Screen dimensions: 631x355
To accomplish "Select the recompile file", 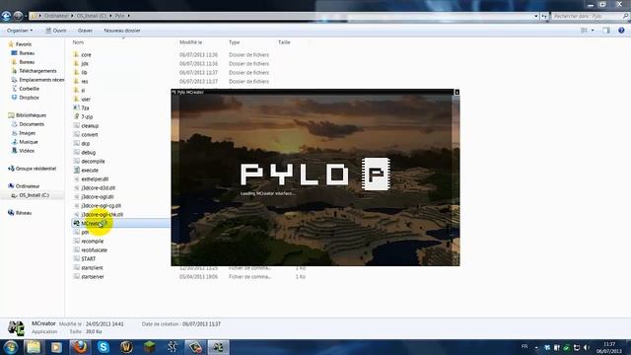I will click(x=92, y=241).
